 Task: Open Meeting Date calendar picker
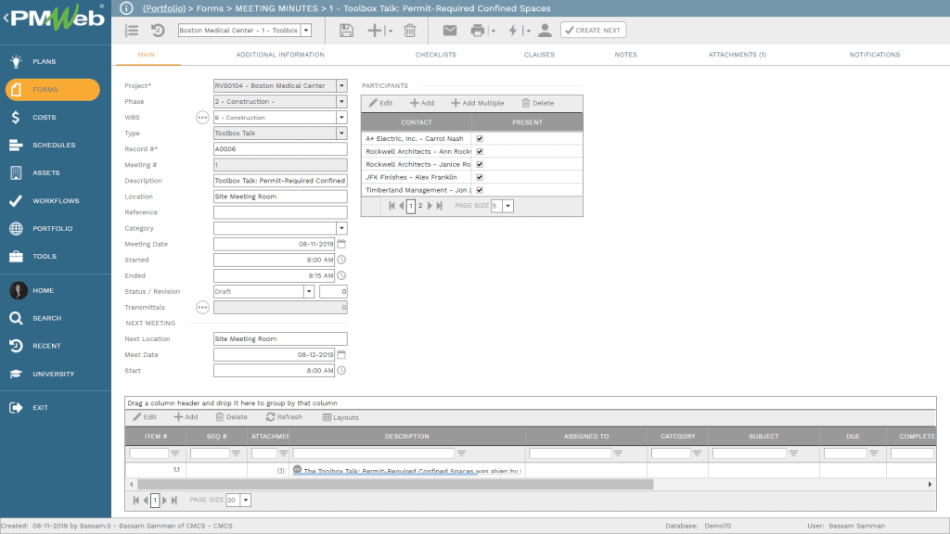tap(341, 244)
